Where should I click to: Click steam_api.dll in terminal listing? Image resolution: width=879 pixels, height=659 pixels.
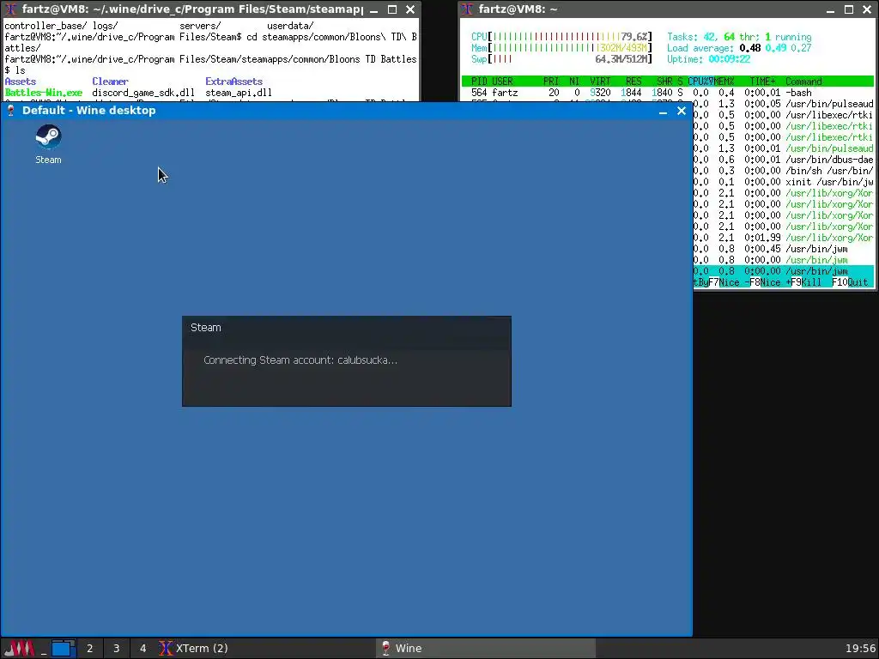point(239,93)
